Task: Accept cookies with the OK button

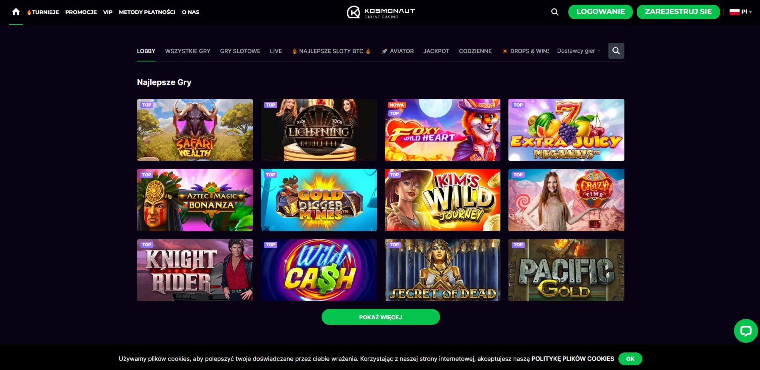Action: [630, 359]
